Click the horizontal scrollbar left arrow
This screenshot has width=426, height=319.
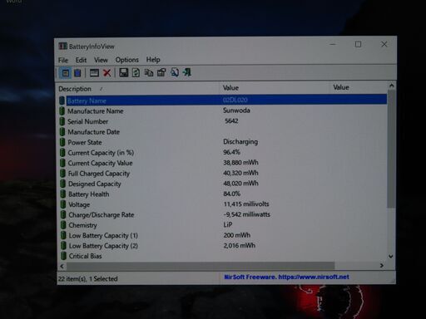click(x=62, y=266)
